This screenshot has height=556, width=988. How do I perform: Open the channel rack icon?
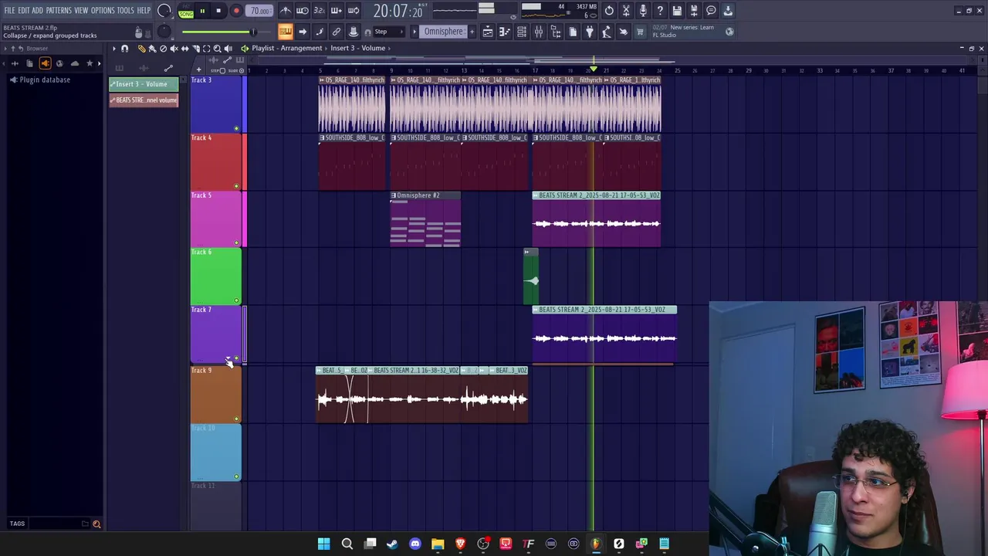click(x=521, y=32)
